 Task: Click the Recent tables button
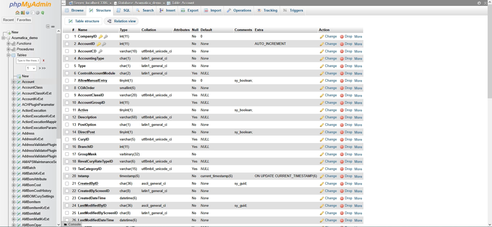[x=8, y=20]
